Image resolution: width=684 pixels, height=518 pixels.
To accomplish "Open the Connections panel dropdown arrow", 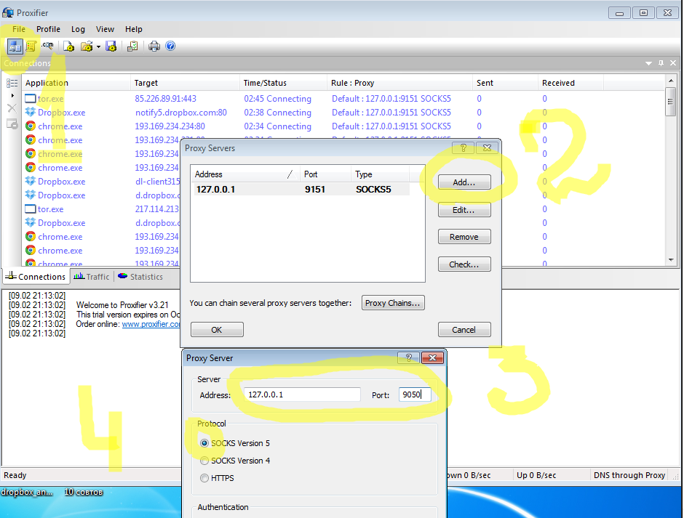I will click(649, 64).
